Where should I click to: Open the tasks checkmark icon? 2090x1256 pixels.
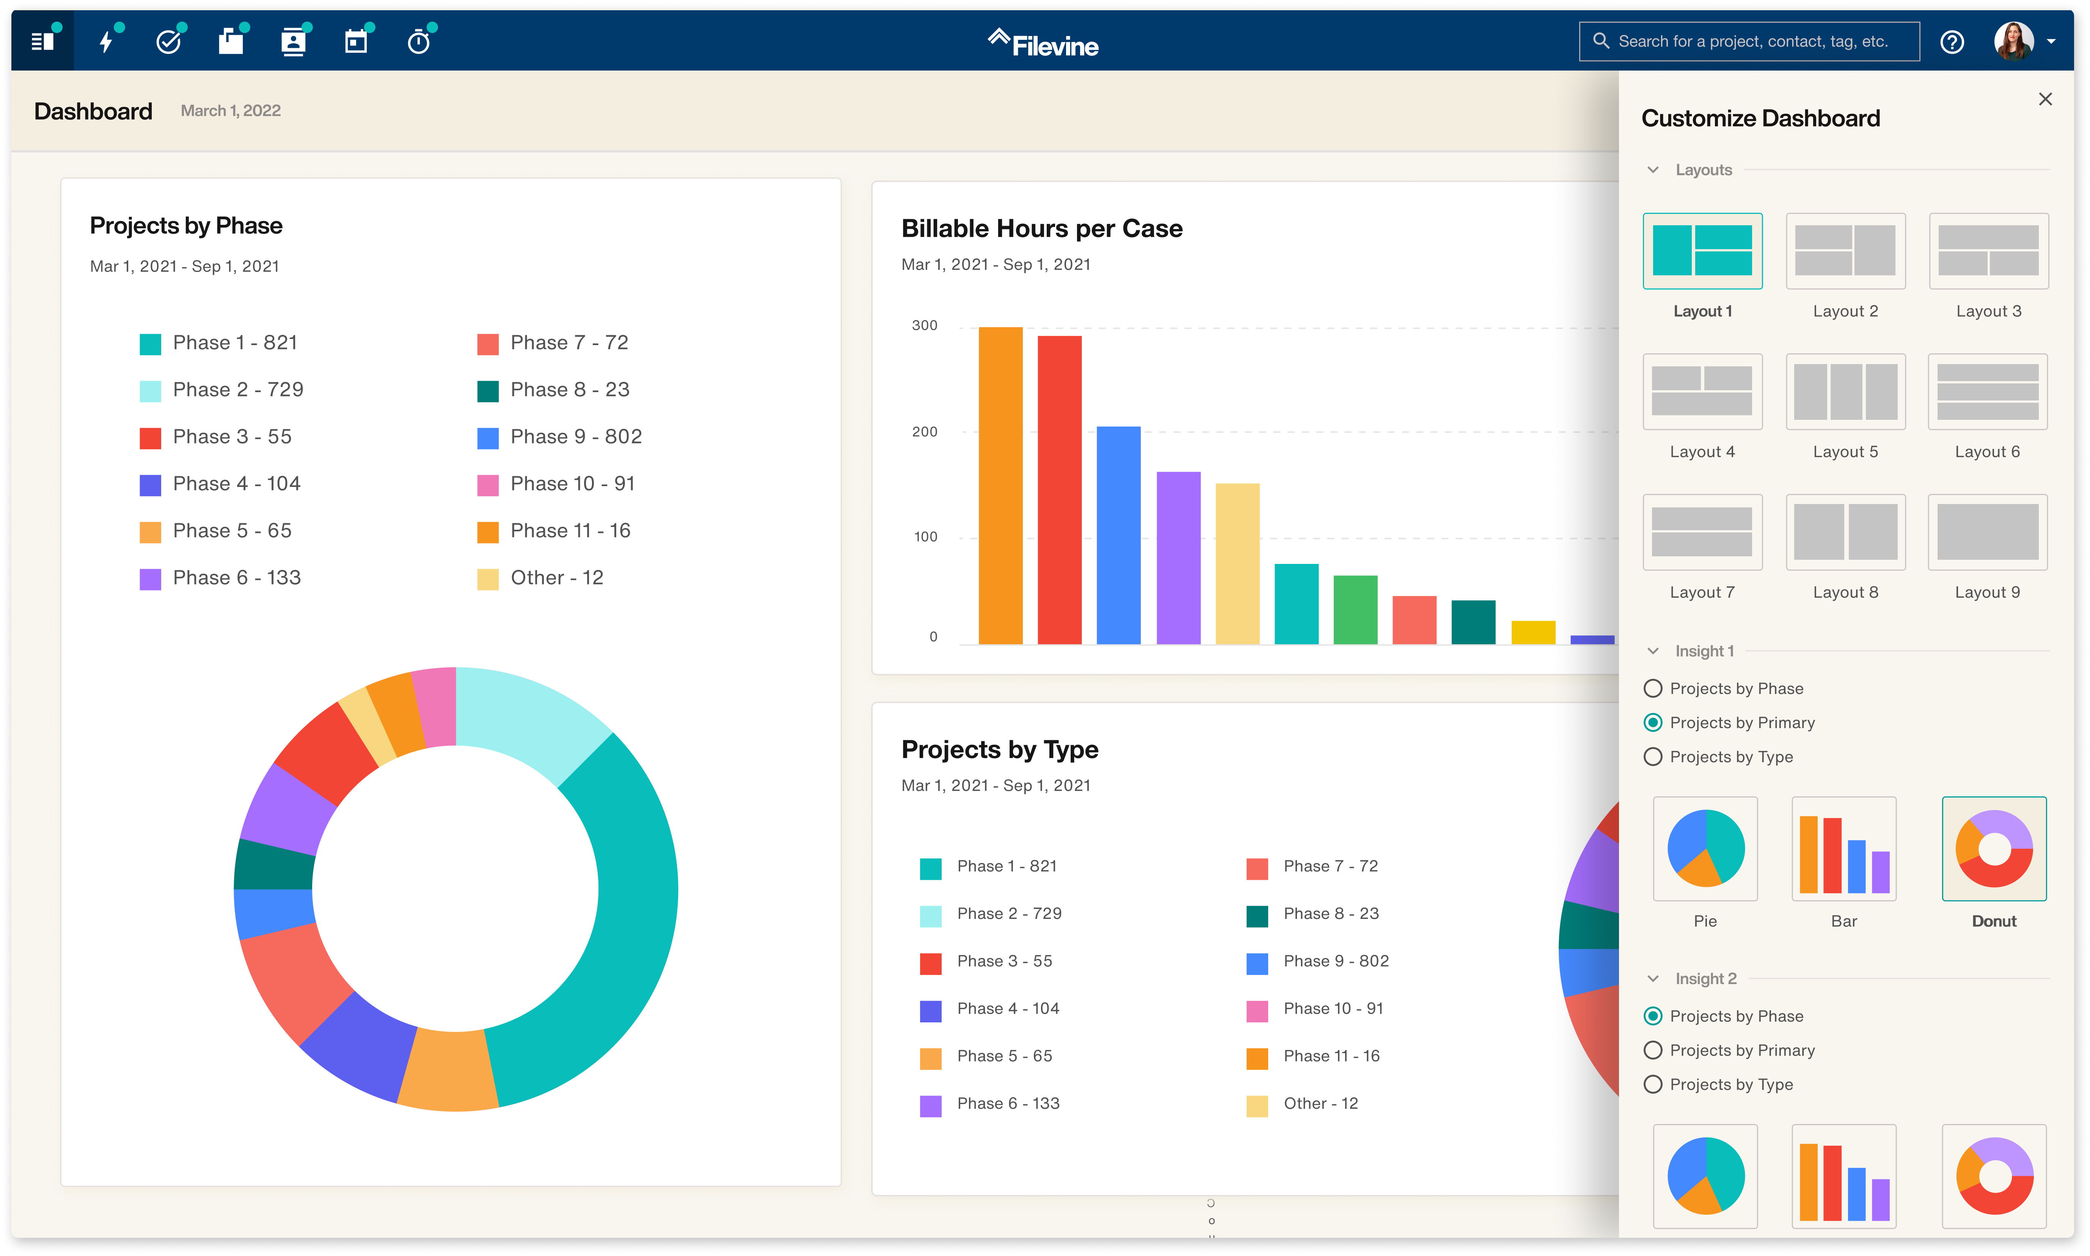click(168, 41)
